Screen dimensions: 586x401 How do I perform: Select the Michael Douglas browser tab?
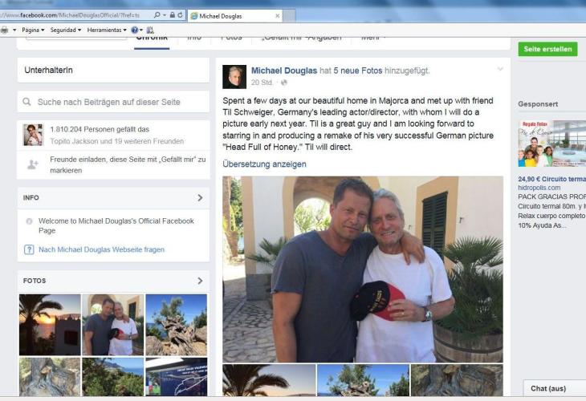235,16
